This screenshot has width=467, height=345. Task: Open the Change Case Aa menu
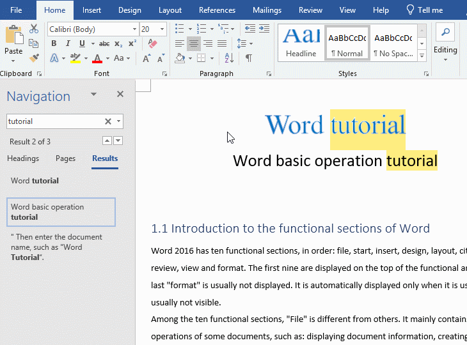122,58
